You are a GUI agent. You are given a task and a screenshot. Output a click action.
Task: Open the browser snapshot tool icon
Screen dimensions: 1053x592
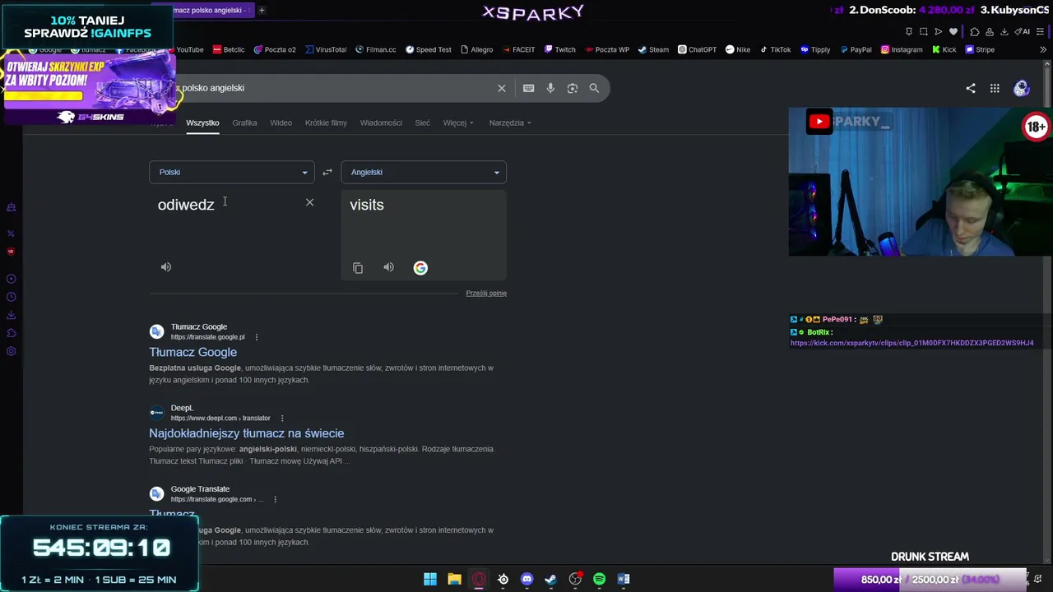point(923,31)
